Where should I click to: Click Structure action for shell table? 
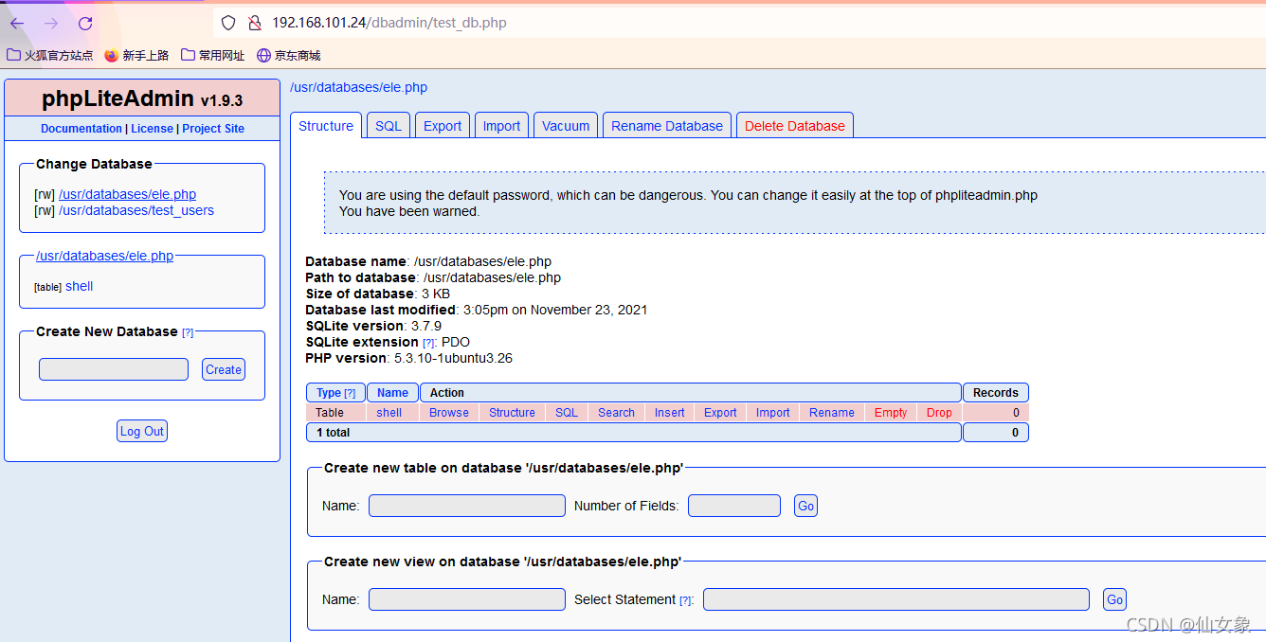[513, 413]
